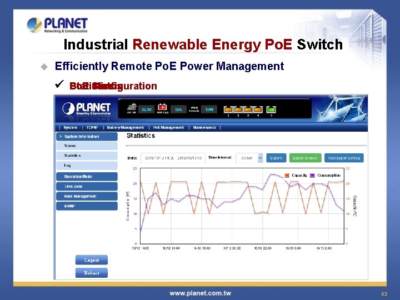Click the DC IN solar panel icon
Screen dimensions: 400x300
point(132,107)
